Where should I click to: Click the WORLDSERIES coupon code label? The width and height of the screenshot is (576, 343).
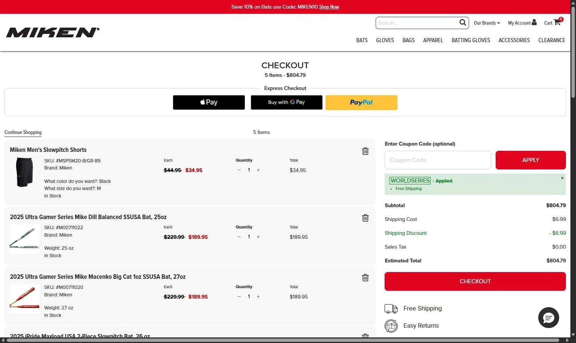(x=410, y=181)
